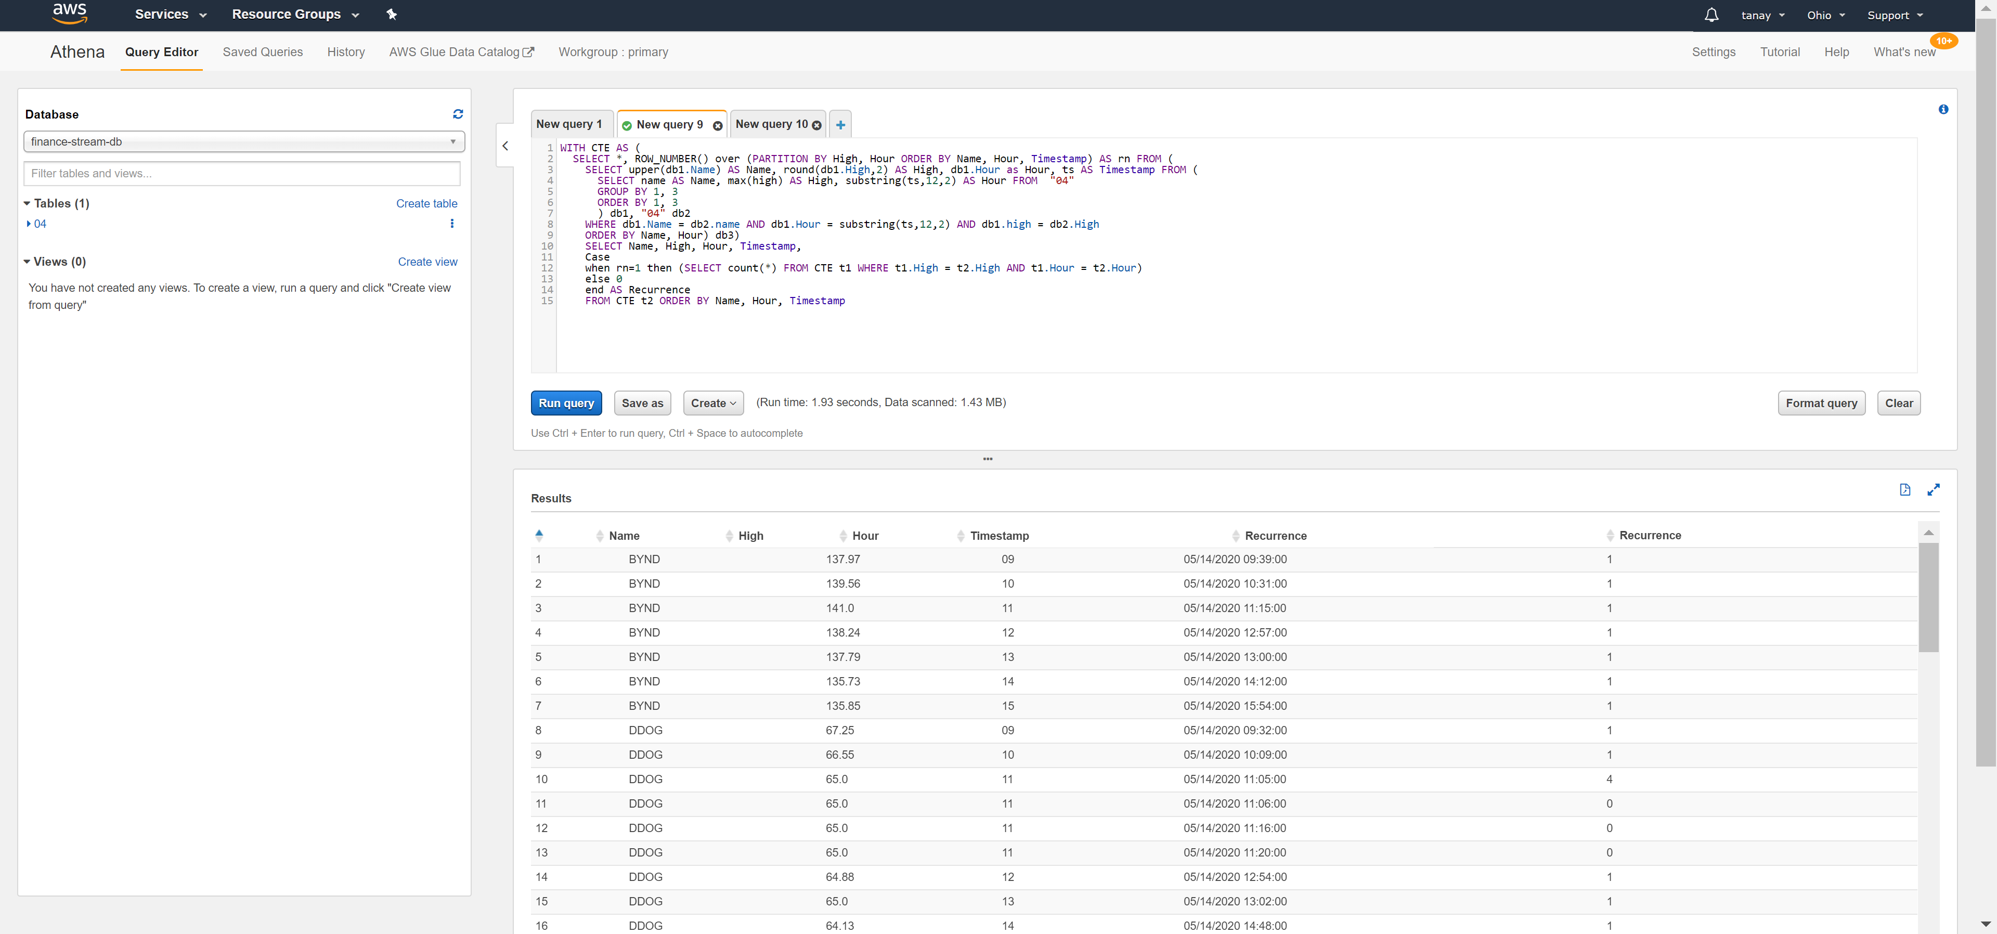Toggle sorting on the Timestamp column
The height and width of the screenshot is (934, 1997).
pyautogui.click(x=961, y=536)
